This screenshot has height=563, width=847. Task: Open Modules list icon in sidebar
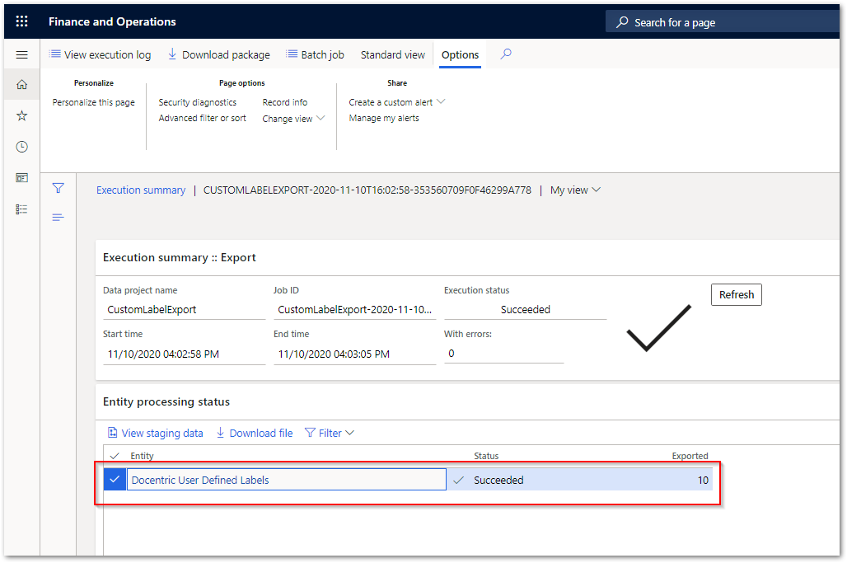click(21, 209)
